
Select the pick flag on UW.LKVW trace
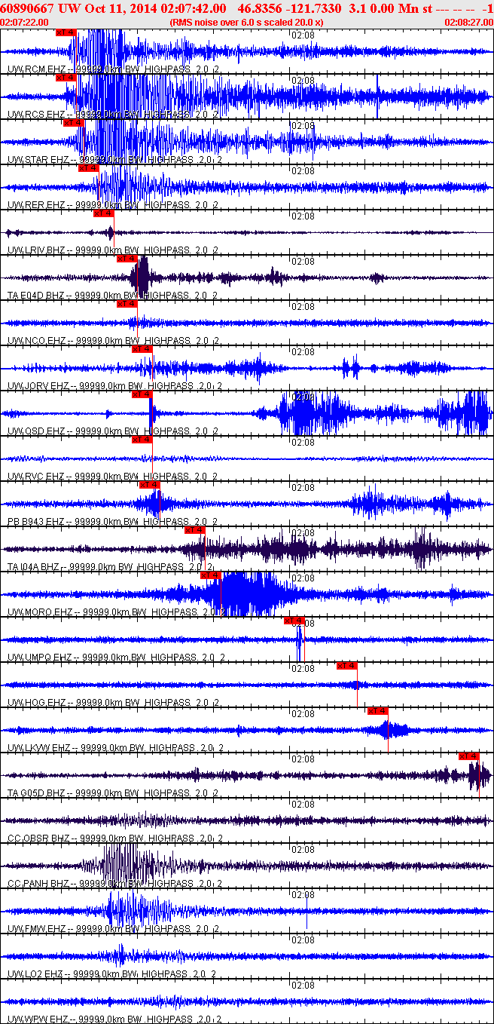tap(377, 711)
